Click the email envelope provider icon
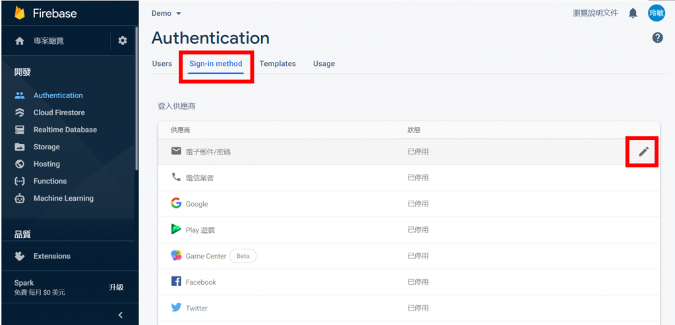The width and height of the screenshot is (675, 325). coord(175,151)
